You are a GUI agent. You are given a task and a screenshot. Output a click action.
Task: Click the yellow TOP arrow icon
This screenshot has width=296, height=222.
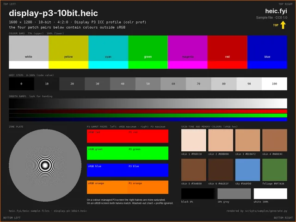(283, 25)
